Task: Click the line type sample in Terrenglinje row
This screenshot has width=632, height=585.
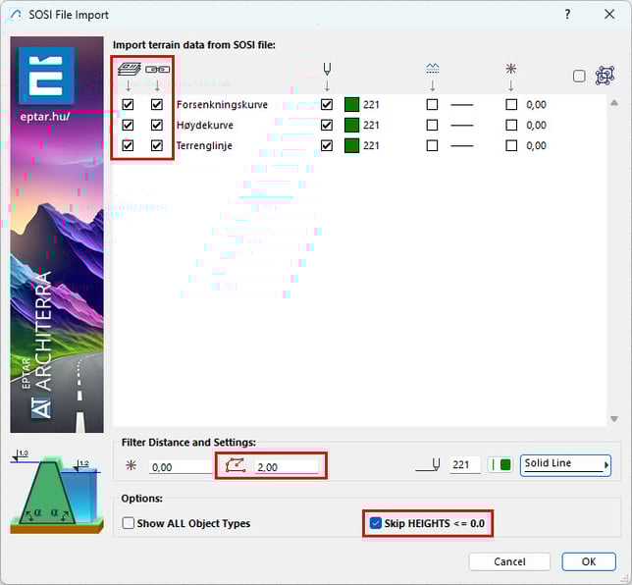Action: pos(461,146)
